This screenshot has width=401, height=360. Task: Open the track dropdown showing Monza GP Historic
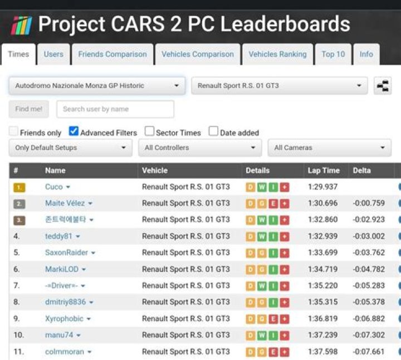pos(97,86)
